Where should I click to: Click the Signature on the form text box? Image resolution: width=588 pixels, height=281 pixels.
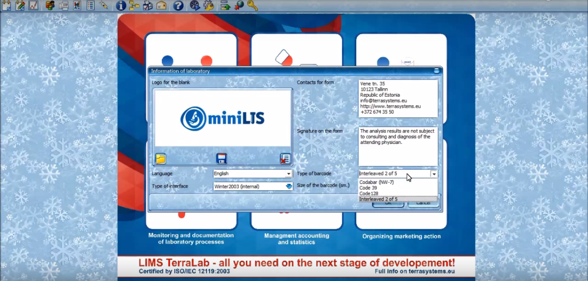coord(398,147)
